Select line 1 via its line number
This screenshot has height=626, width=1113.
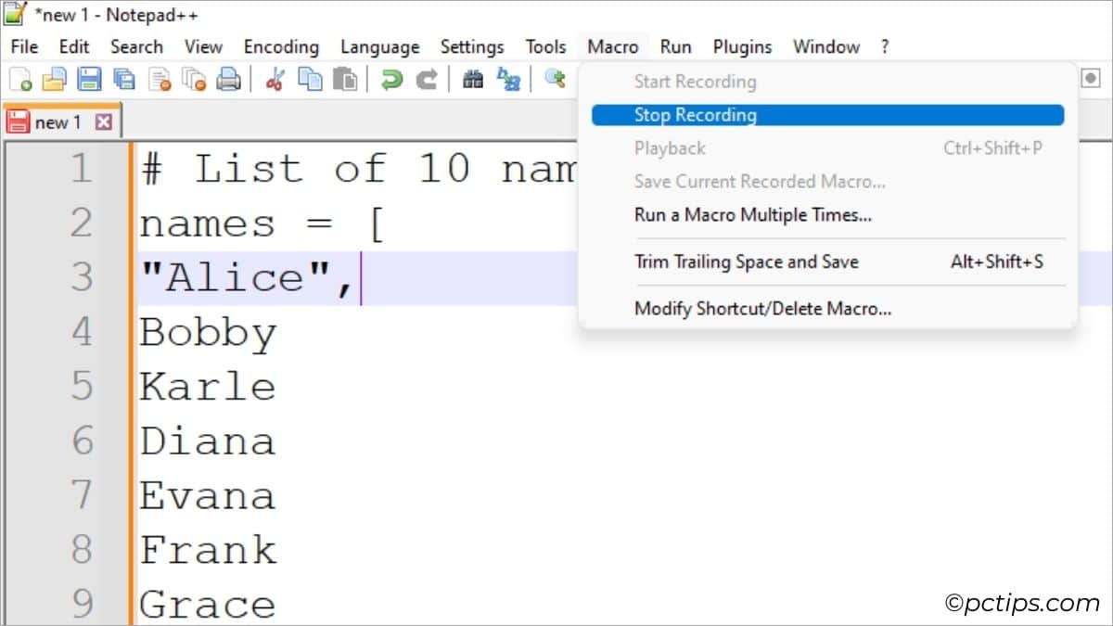[82, 169]
